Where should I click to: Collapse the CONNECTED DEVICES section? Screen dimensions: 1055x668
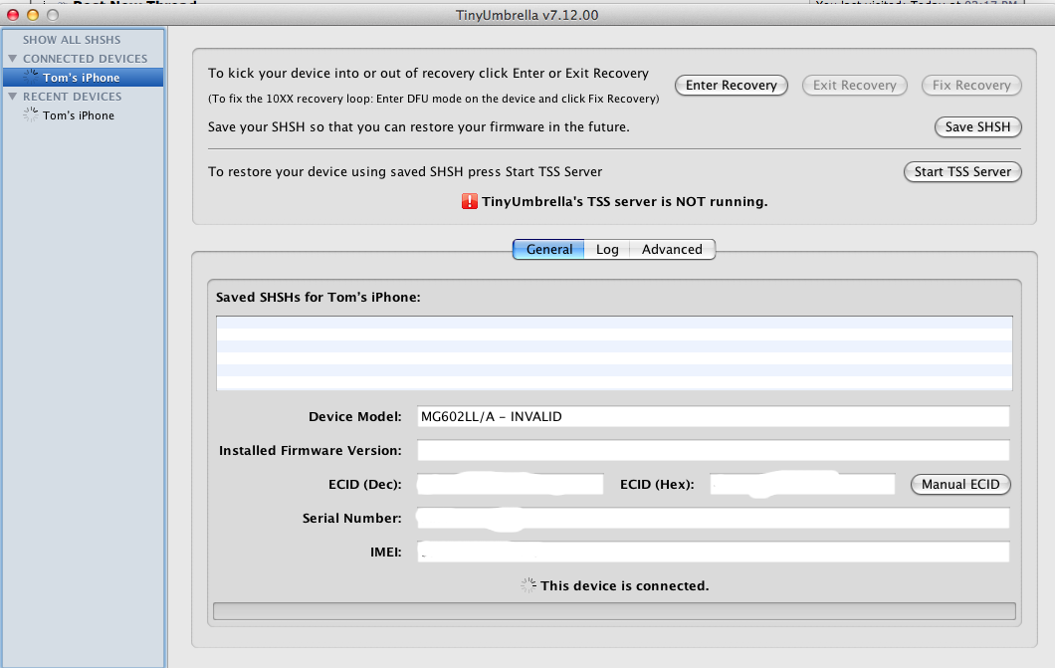coord(12,59)
